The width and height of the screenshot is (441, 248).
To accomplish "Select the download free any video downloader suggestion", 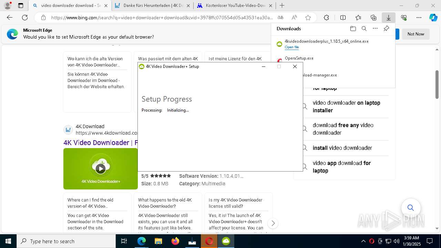I will tap(346, 129).
